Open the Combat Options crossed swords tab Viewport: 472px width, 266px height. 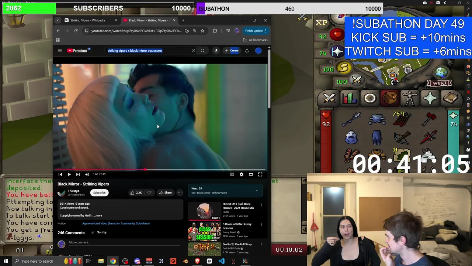[329, 98]
